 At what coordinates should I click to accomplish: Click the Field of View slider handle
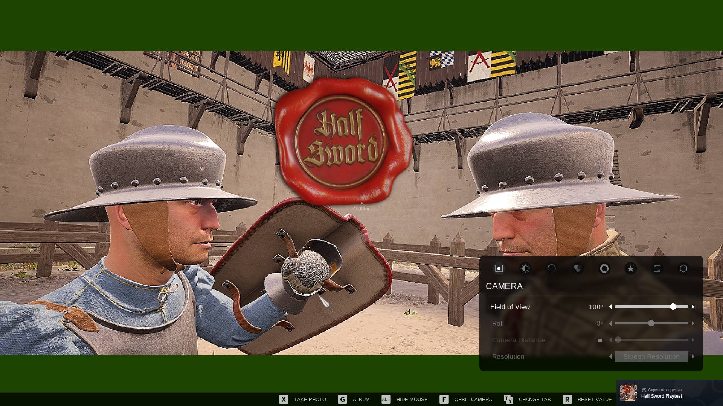pyautogui.click(x=673, y=307)
